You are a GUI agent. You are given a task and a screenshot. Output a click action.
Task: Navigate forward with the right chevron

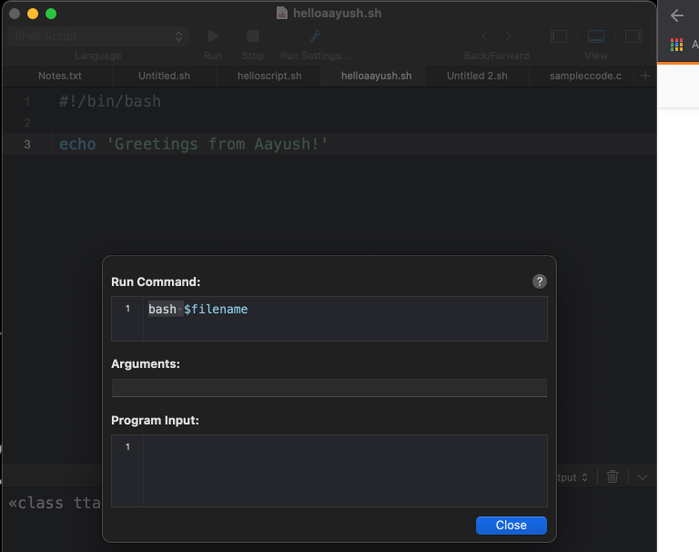509,36
